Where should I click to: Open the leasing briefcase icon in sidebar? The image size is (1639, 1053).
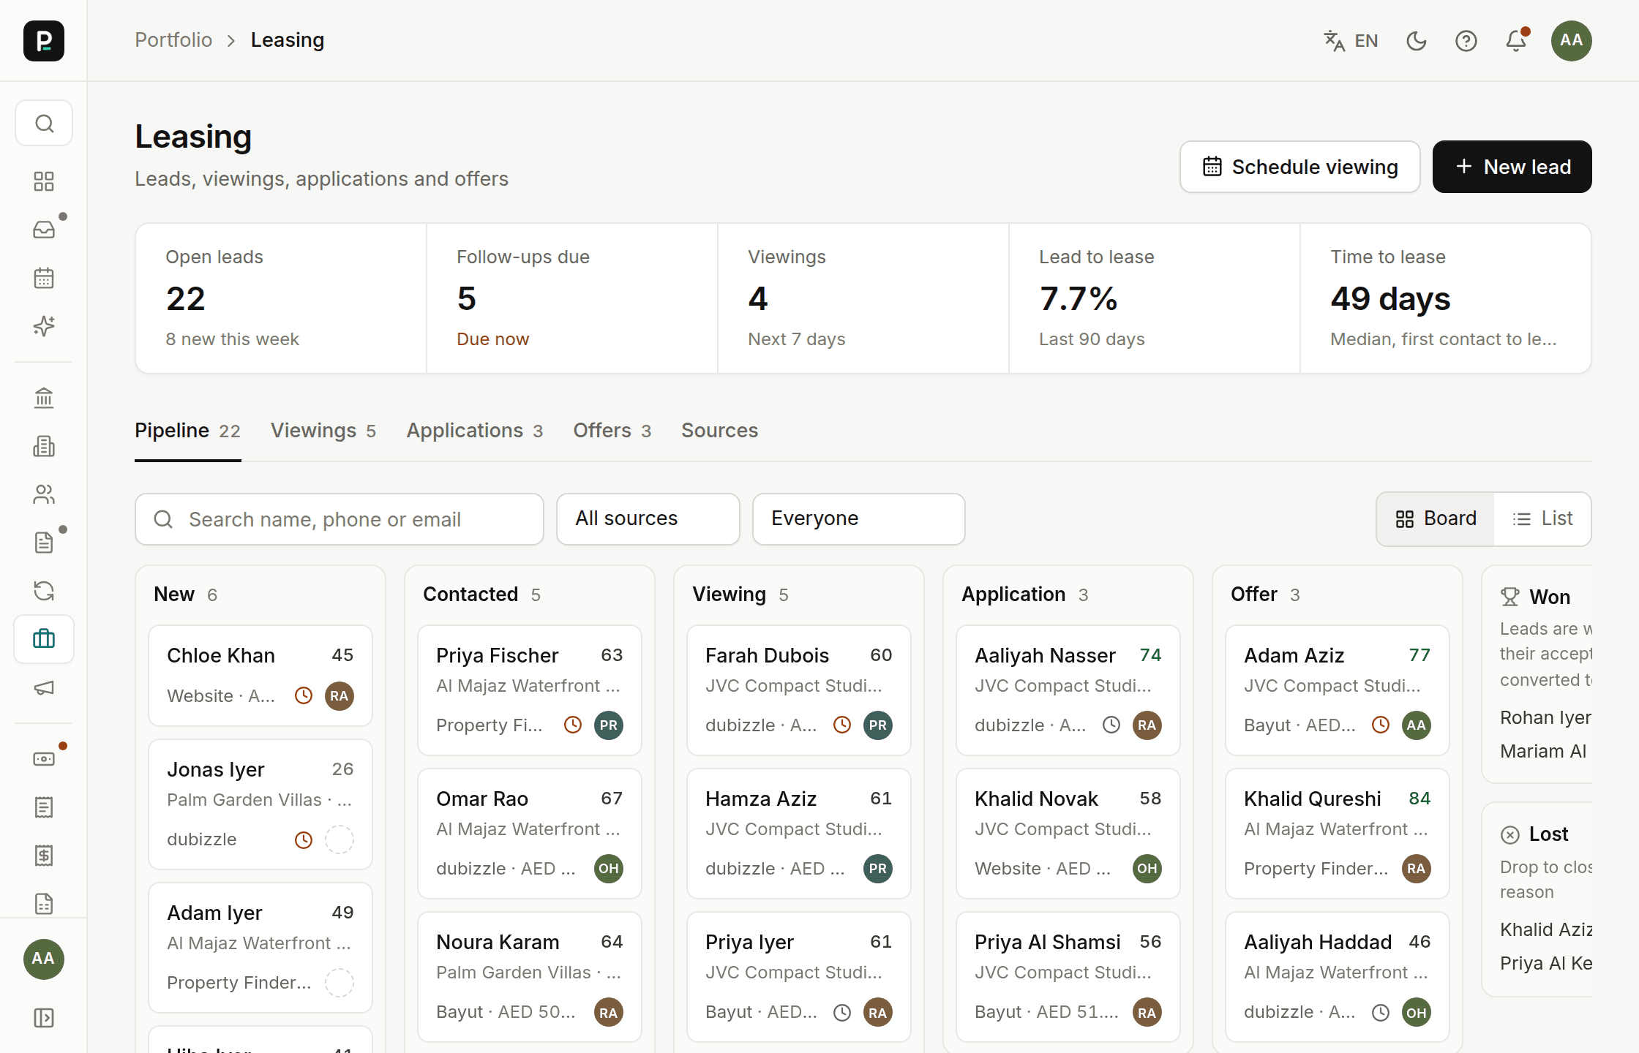[x=44, y=639]
